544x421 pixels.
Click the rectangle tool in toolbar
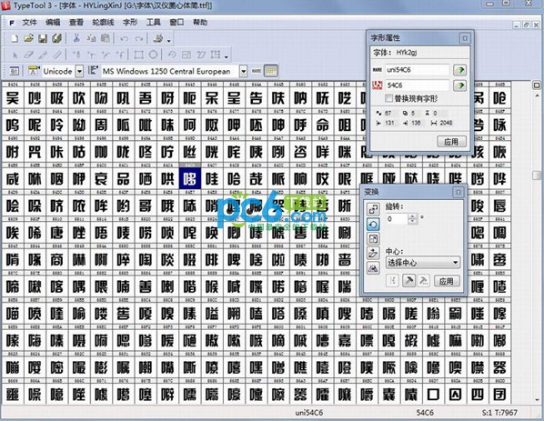click(x=139, y=55)
